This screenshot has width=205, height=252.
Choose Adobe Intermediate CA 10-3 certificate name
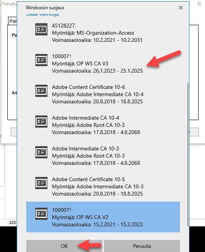pos(85,149)
